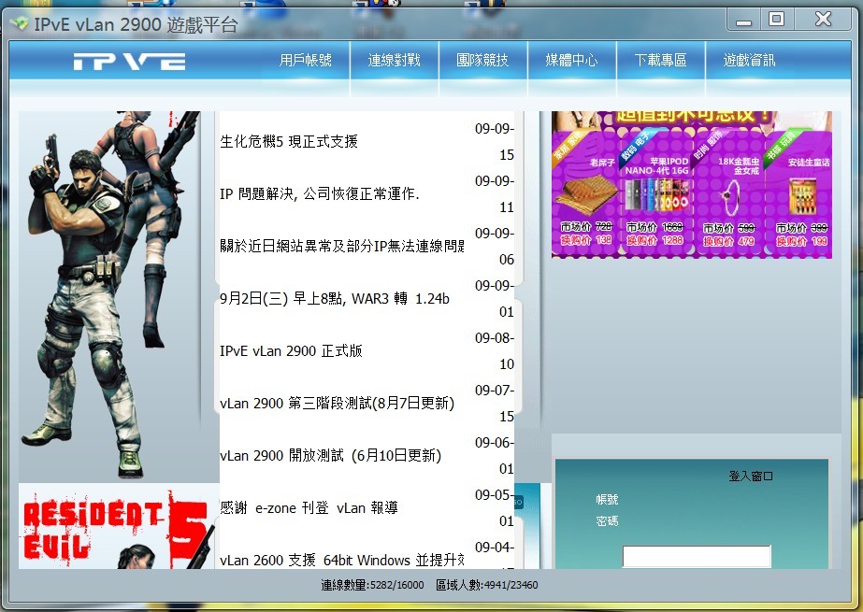
Task: Close the IPvE vLan window
Action: point(824,20)
